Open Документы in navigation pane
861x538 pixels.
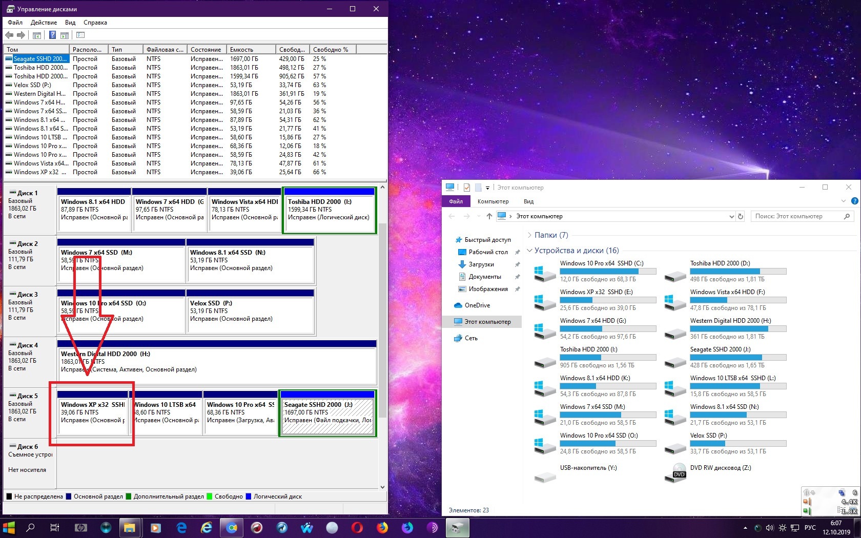[x=479, y=277]
